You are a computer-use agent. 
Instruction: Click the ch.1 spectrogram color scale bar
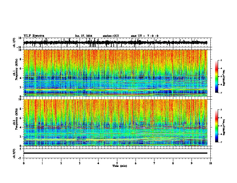[217, 77]
